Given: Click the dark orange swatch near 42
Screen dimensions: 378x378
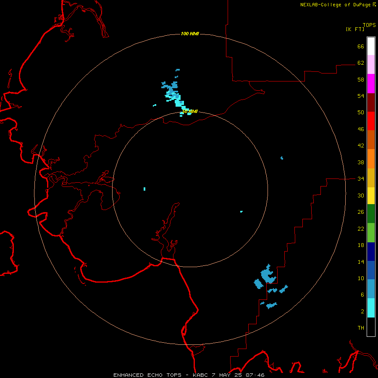Looking at the screenshot, I should tap(371, 139).
